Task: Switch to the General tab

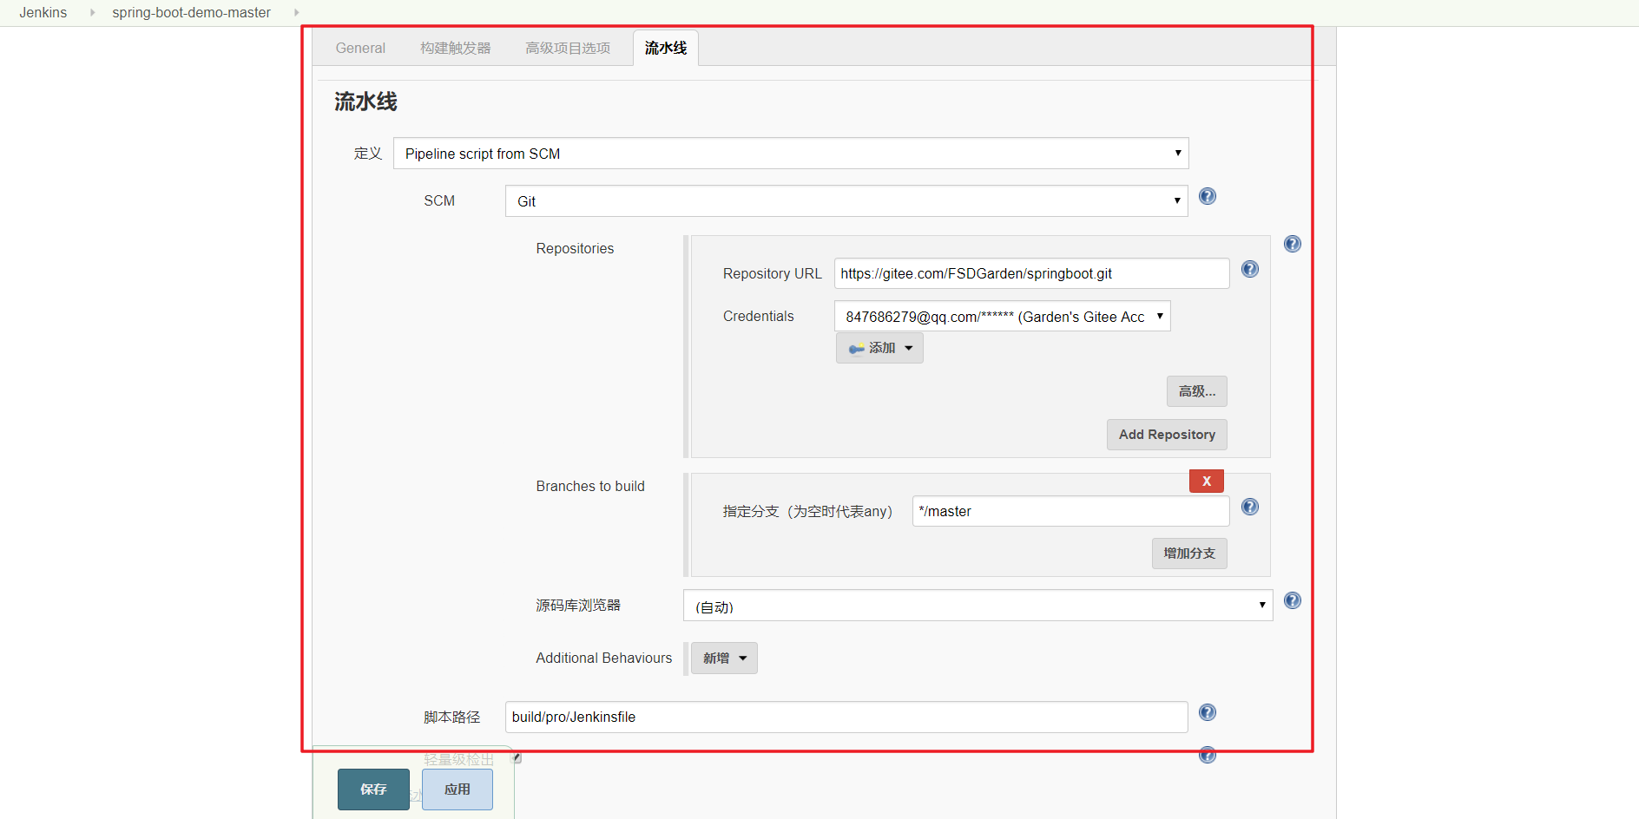Action: [360, 48]
